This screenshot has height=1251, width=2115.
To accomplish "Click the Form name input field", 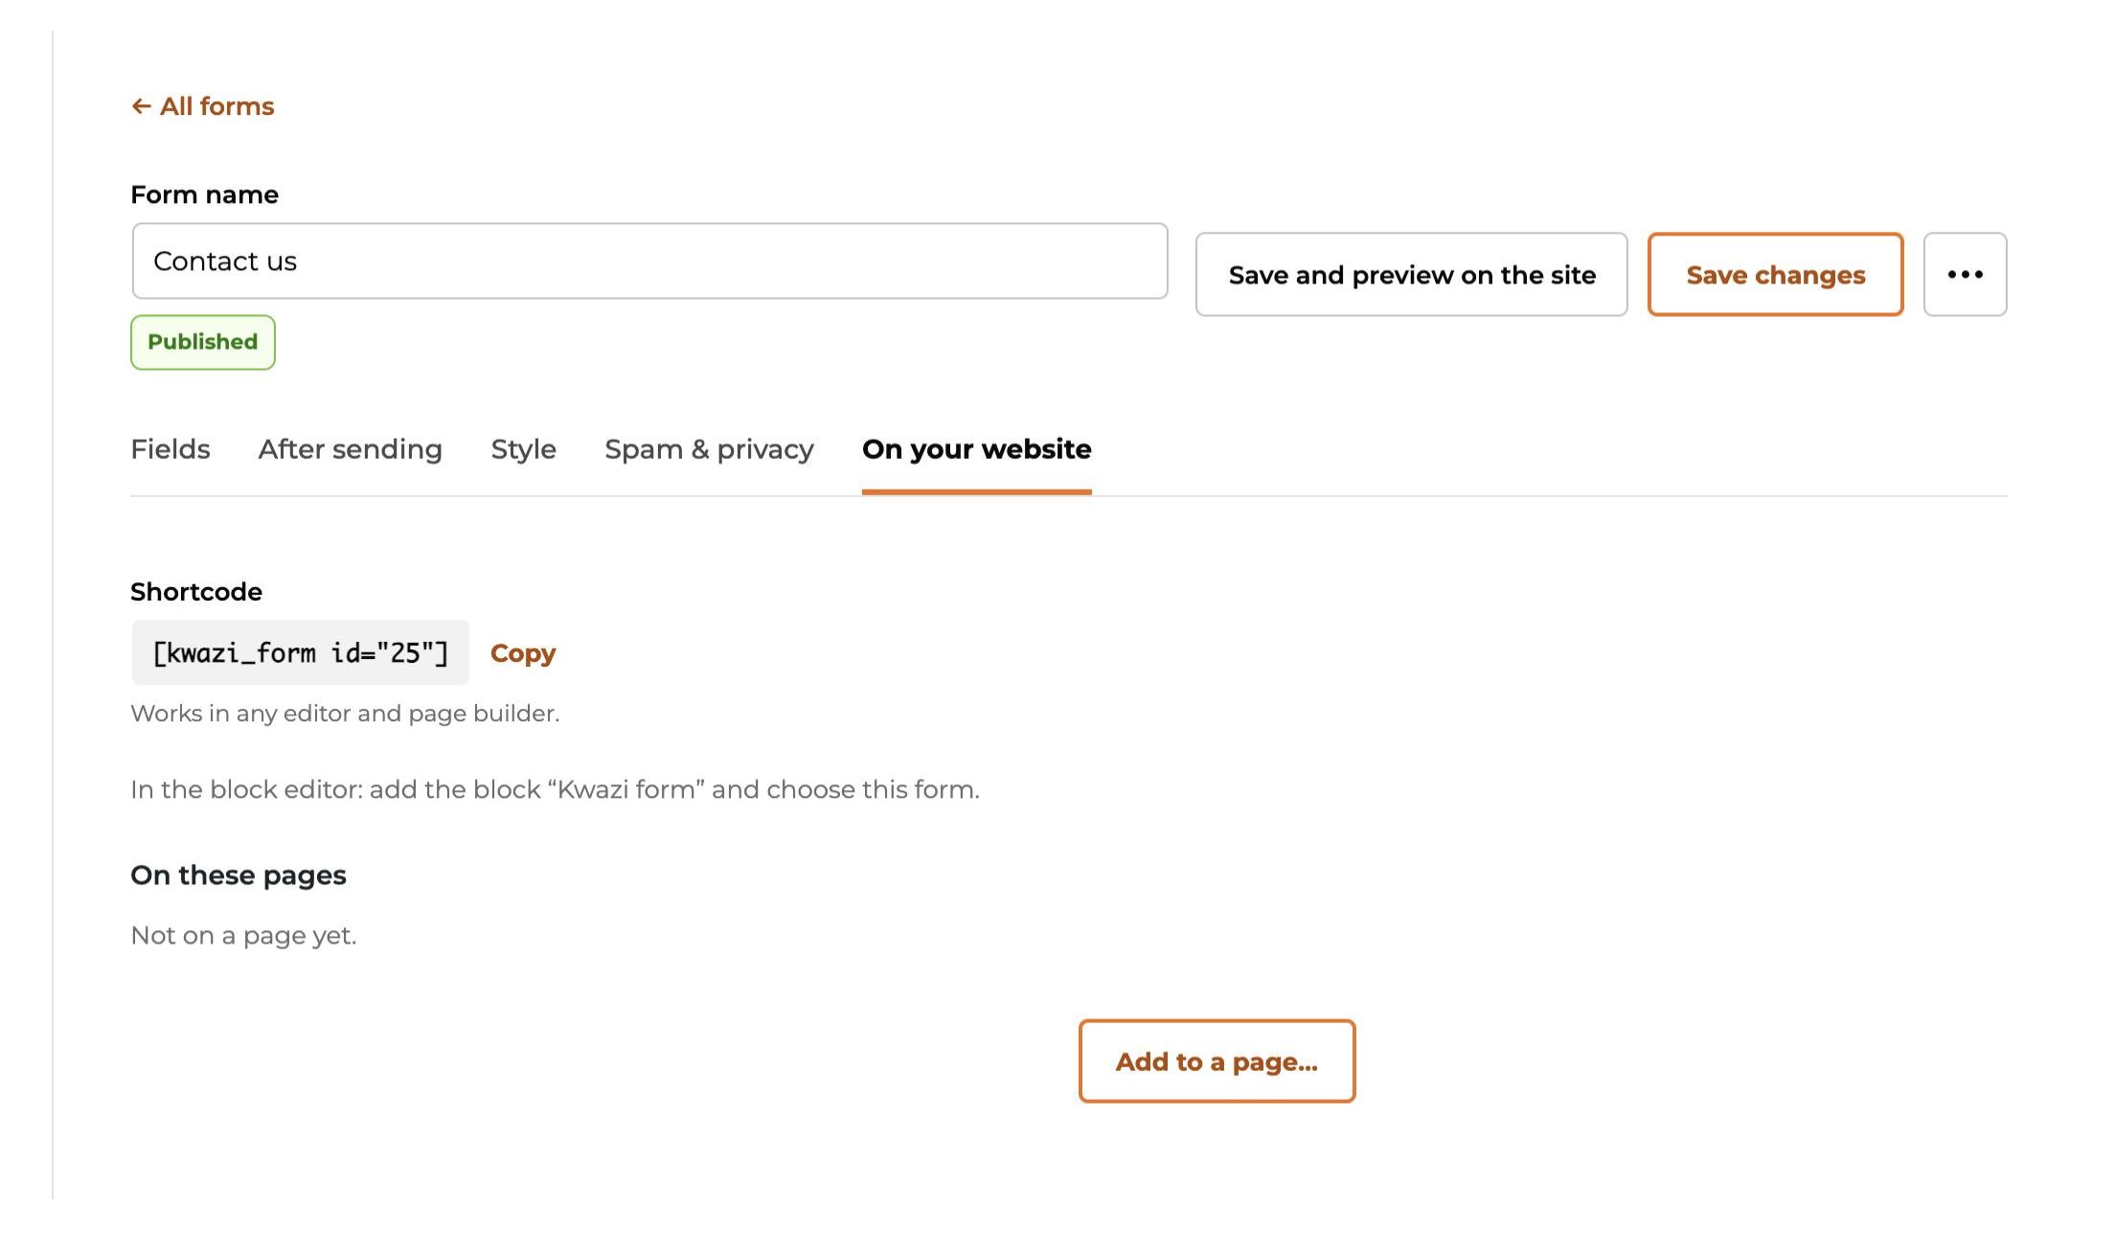I will pyautogui.click(x=649, y=261).
